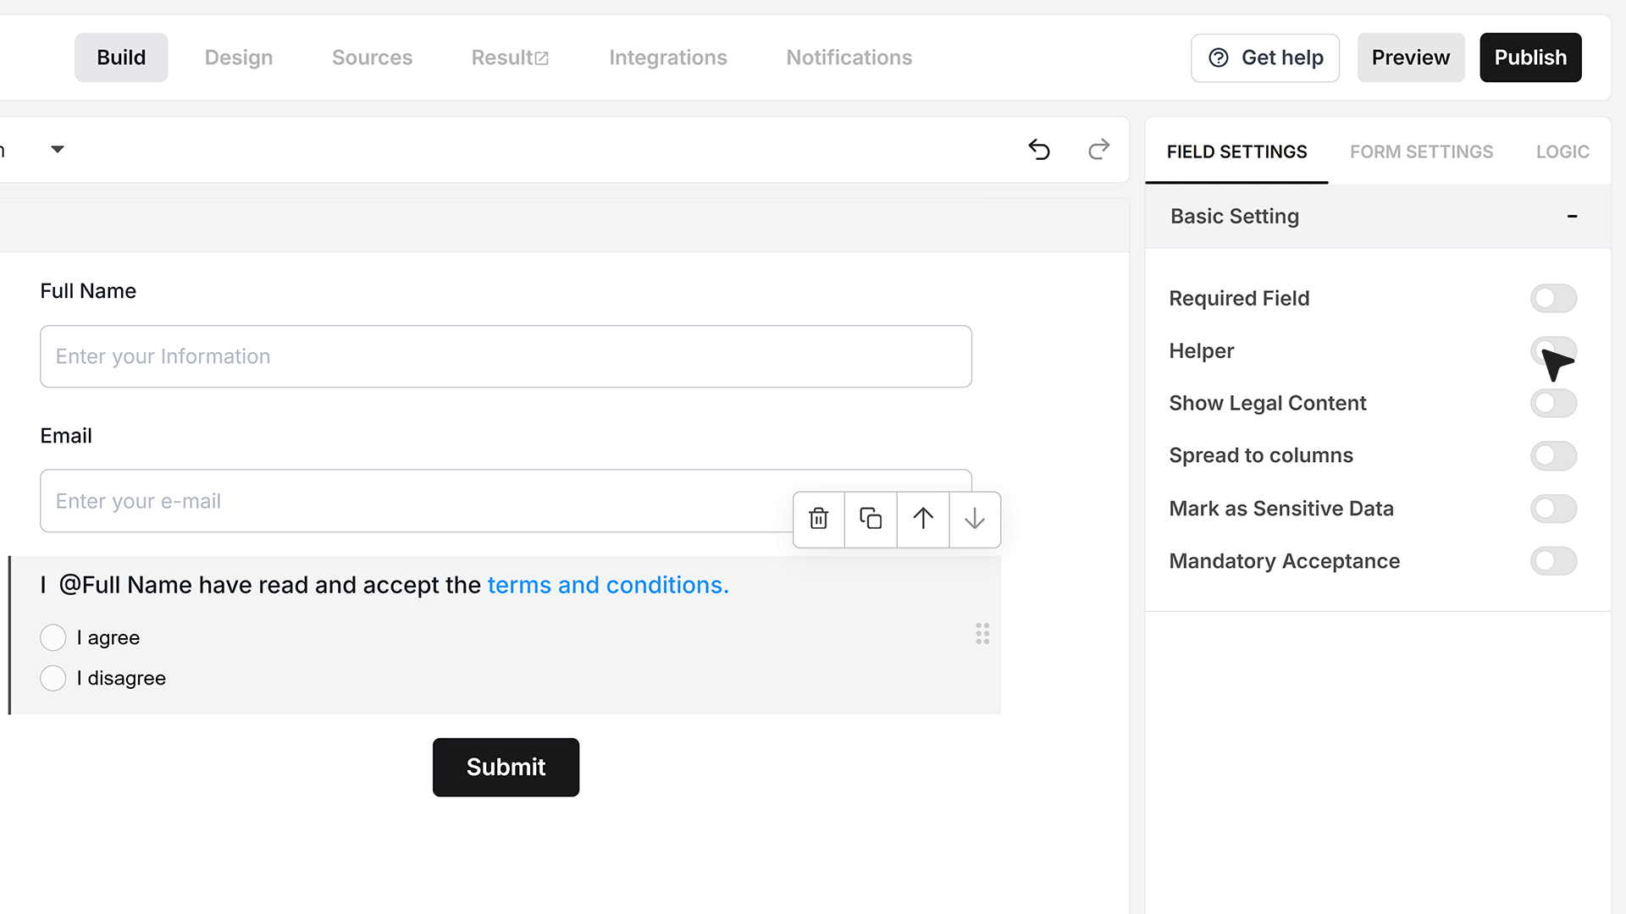Duplicate field with the copy icon
This screenshot has width=1626, height=914.
[x=871, y=519]
